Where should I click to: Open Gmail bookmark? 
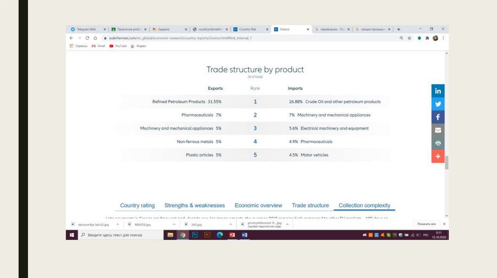pos(98,46)
